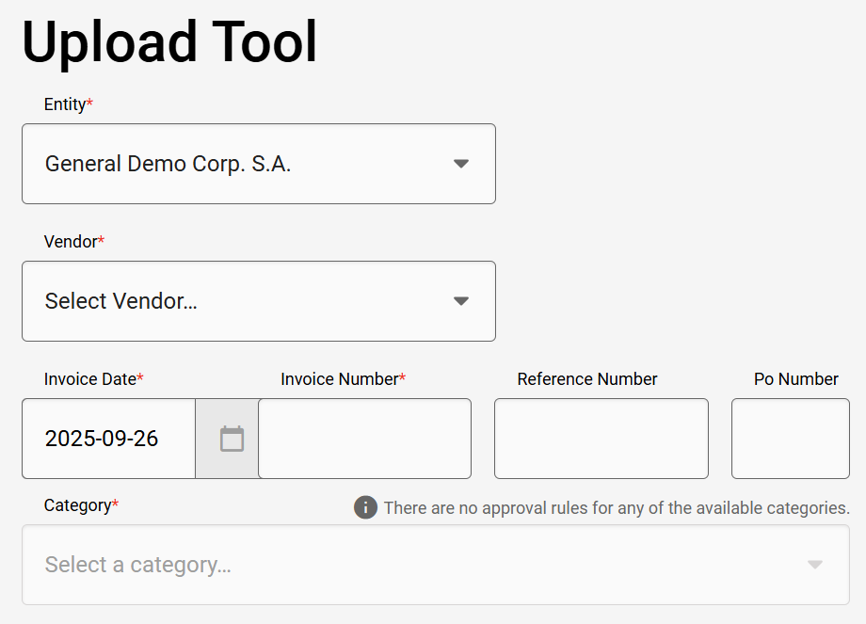Click the Invoice Date field showing 2025-09-26
866x624 pixels.
(109, 439)
